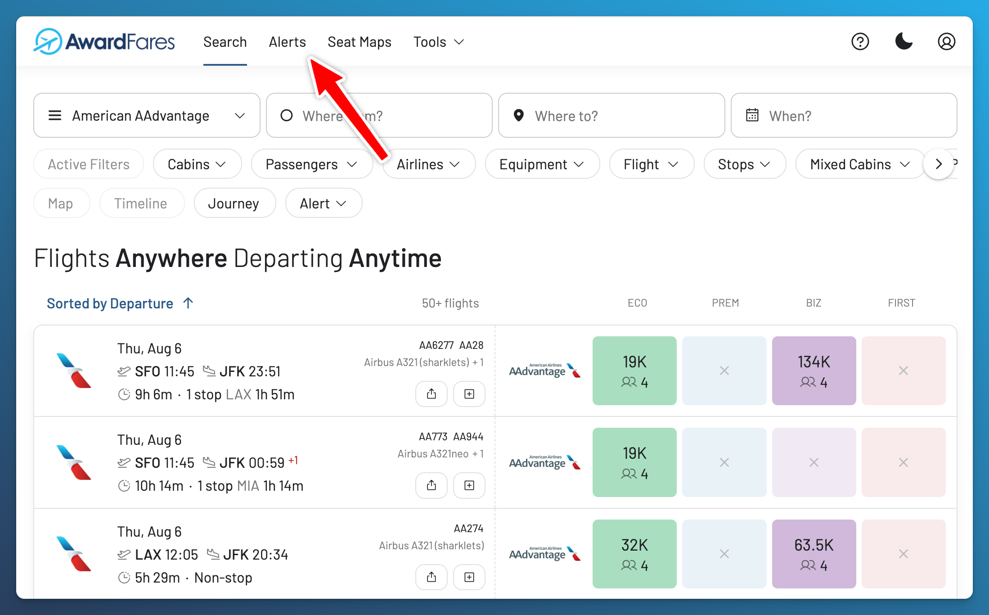Select 63.5K business fare on AA274 flight
989x615 pixels.
[x=814, y=554]
